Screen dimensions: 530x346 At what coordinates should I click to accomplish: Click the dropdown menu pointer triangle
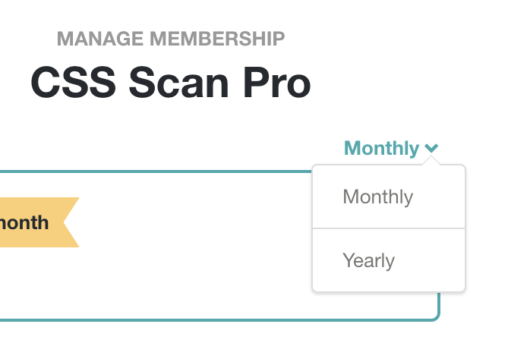click(431, 161)
